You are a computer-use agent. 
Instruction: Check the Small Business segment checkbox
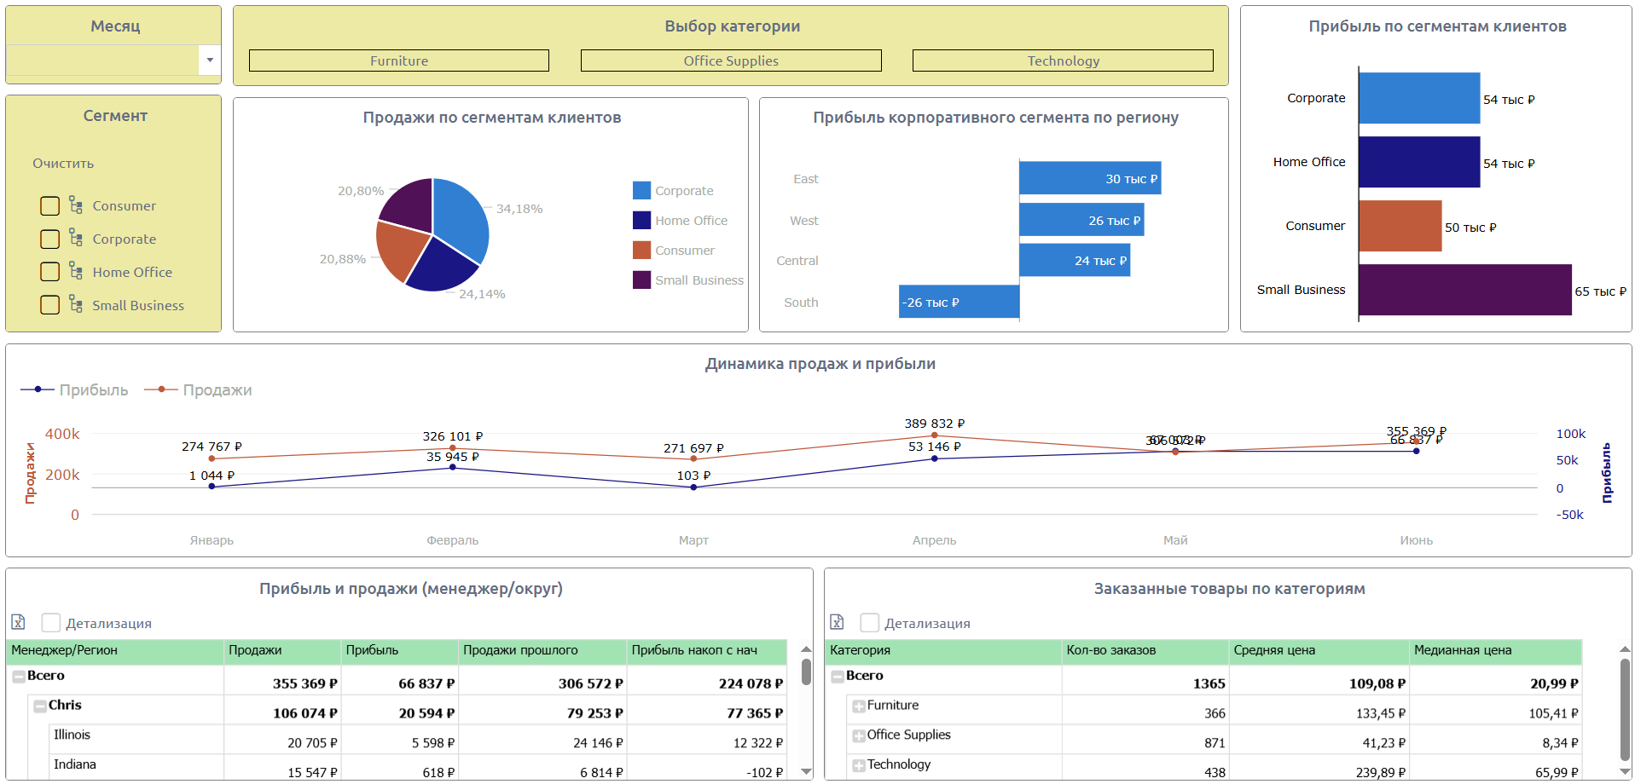(50, 305)
